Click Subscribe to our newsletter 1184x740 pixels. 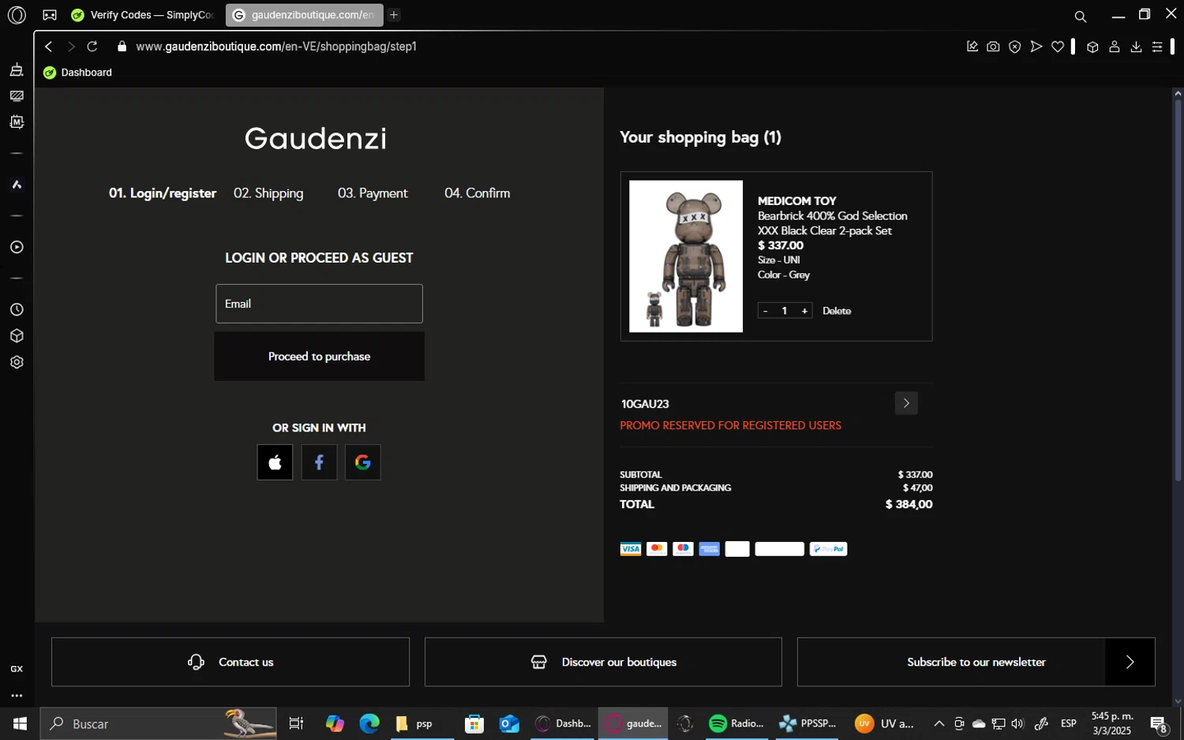pos(976,662)
